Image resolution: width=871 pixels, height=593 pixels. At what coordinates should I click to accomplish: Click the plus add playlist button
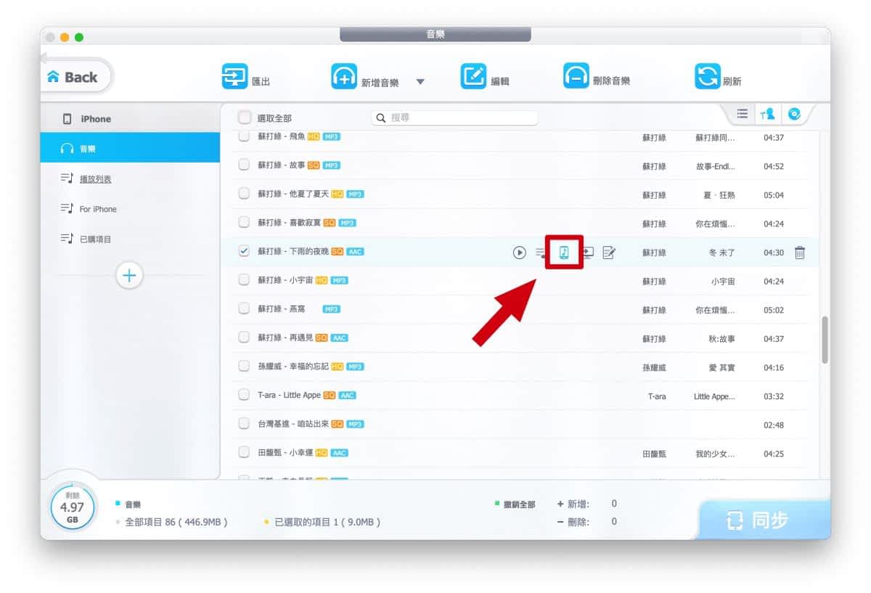pyautogui.click(x=129, y=275)
